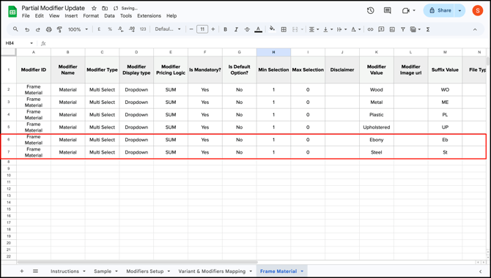The image size is (491, 278).
Task: Open the Format menu
Action: [x=91, y=15]
